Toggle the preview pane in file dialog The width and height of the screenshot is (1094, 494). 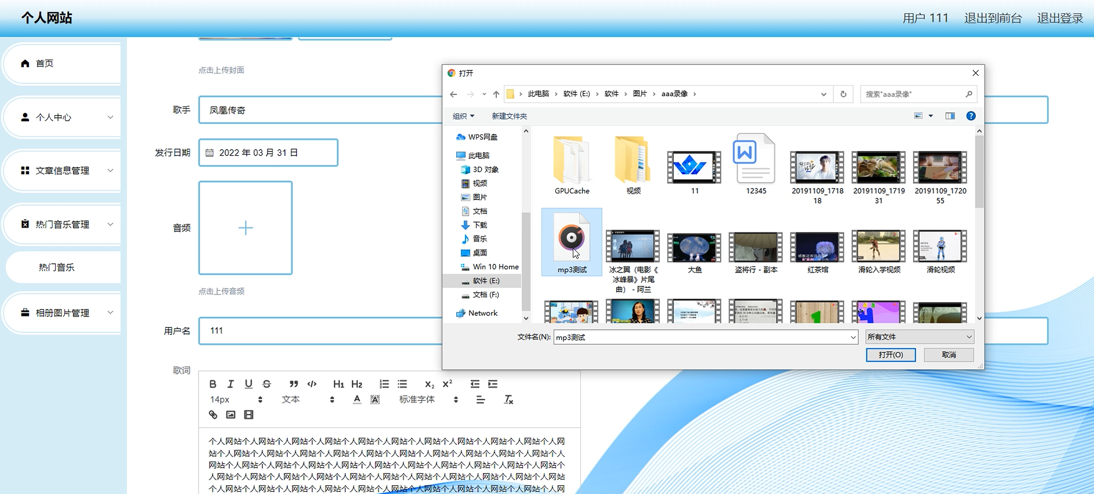tap(950, 116)
